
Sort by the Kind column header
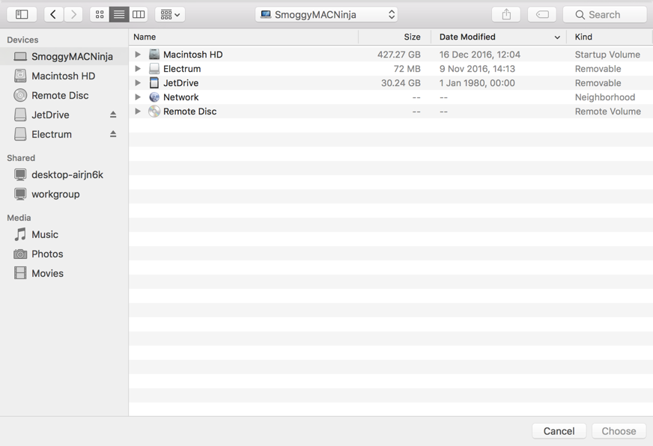click(610, 37)
